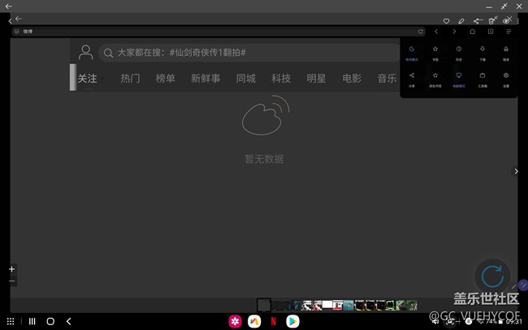This screenshot has width=528, height=330.
Task: Switch to the 榜单 tab
Action: click(166, 79)
